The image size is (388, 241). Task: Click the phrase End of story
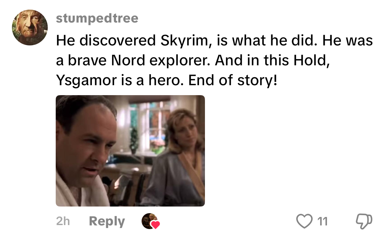[232, 81]
